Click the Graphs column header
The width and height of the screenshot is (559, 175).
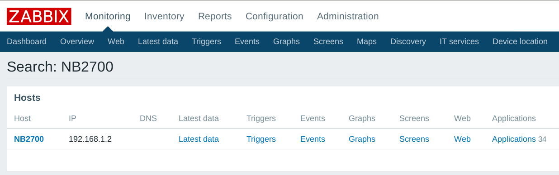coord(362,118)
